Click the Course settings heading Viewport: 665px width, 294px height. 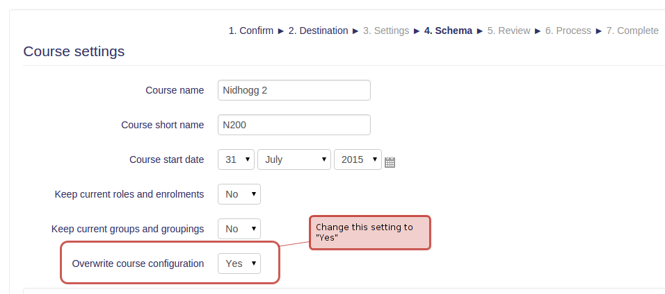point(74,51)
